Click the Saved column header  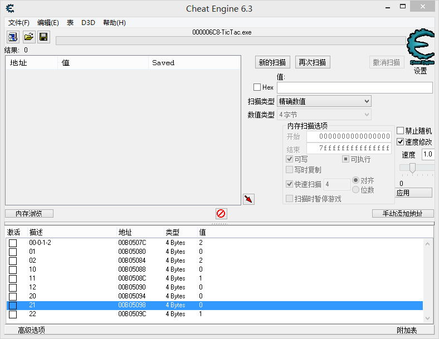[194, 63]
